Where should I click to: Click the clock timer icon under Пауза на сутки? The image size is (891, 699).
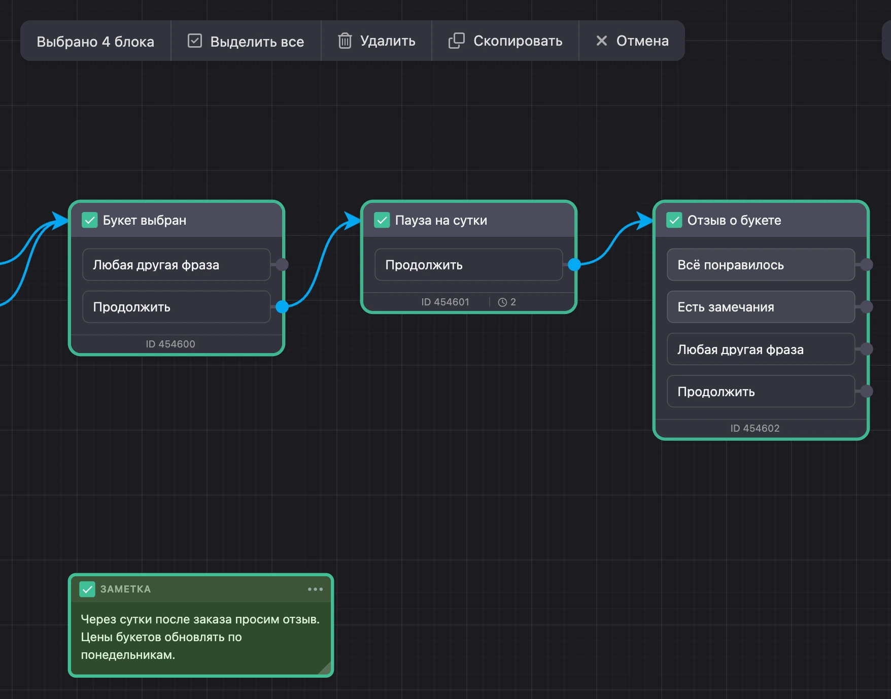[x=502, y=302]
